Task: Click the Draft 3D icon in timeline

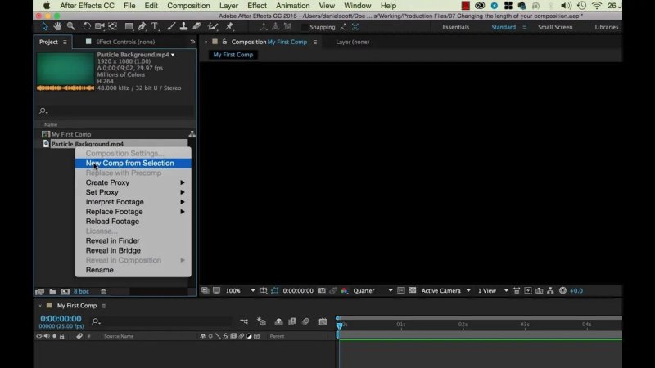Action: click(261, 321)
